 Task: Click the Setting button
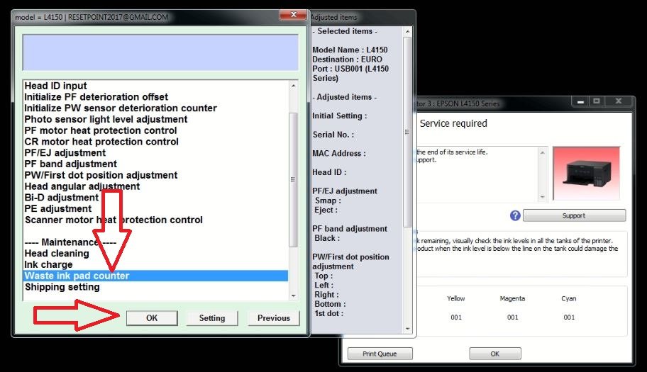click(212, 318)
